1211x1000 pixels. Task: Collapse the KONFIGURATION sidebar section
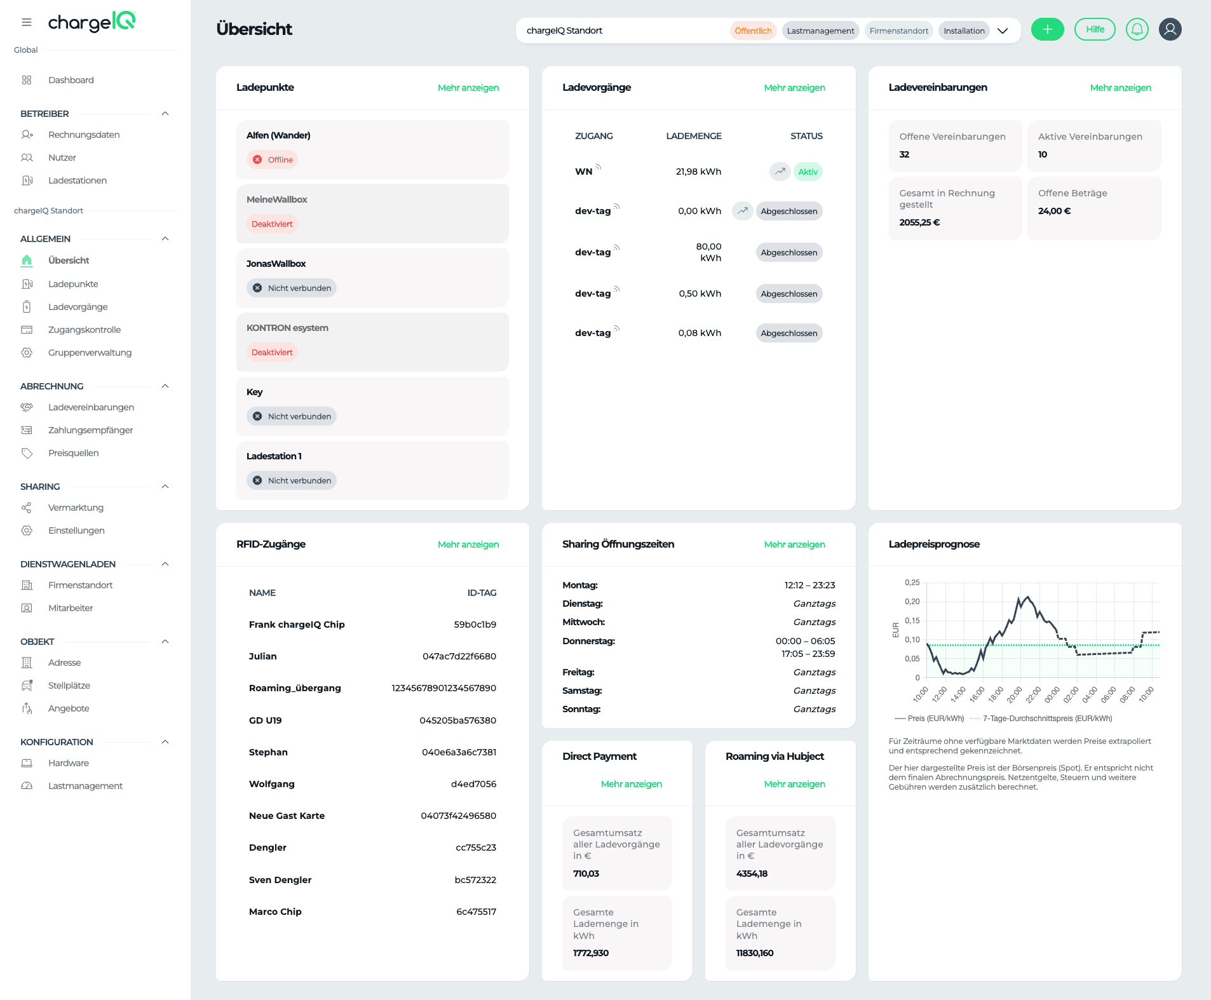[x=165, y=742]
